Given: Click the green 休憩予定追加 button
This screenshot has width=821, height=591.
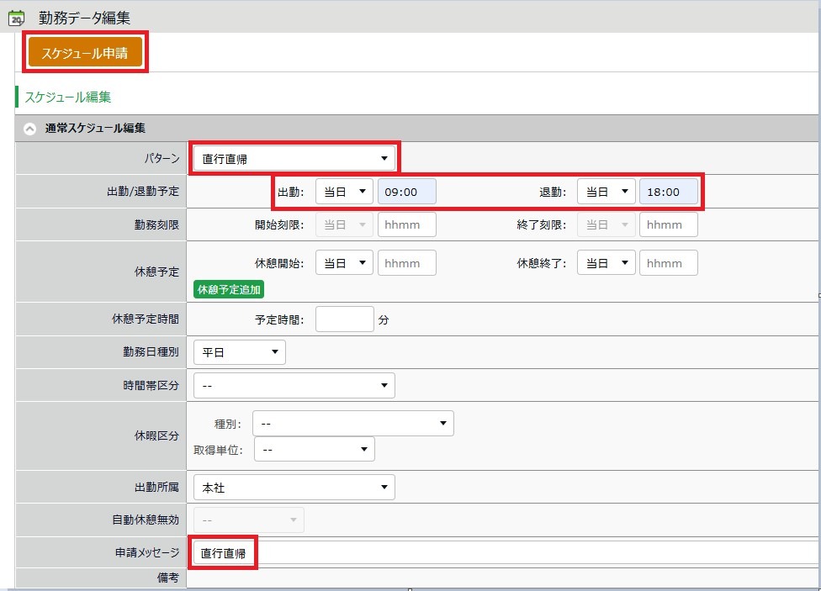Looking at the screenshot, I should coord(229,289).
